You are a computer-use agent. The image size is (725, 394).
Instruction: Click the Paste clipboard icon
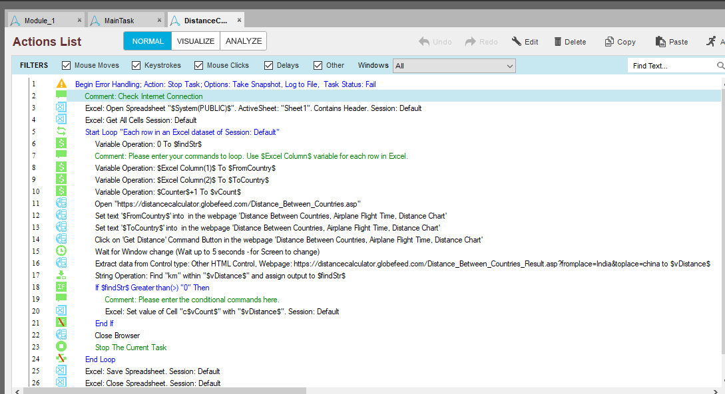(x=660, y=41)
